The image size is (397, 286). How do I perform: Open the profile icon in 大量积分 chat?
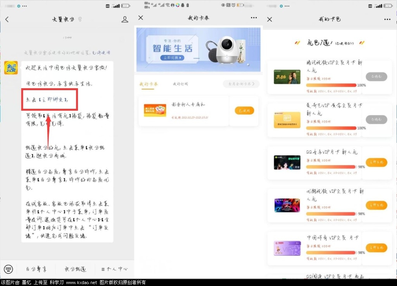[125, 19]
